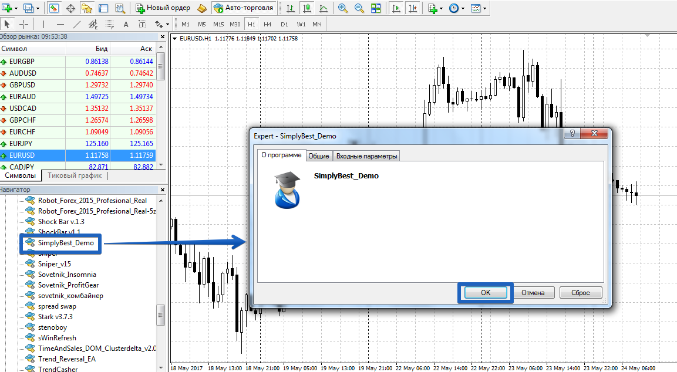Click the tile windows icon

coord(376,8)
